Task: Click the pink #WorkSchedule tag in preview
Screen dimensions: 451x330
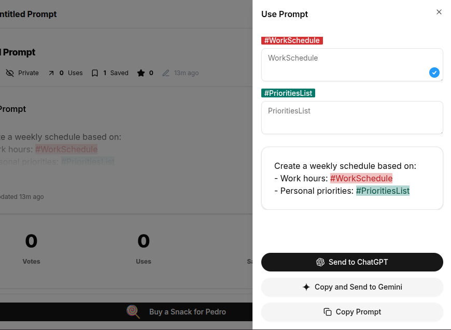Action: [361, 178]
